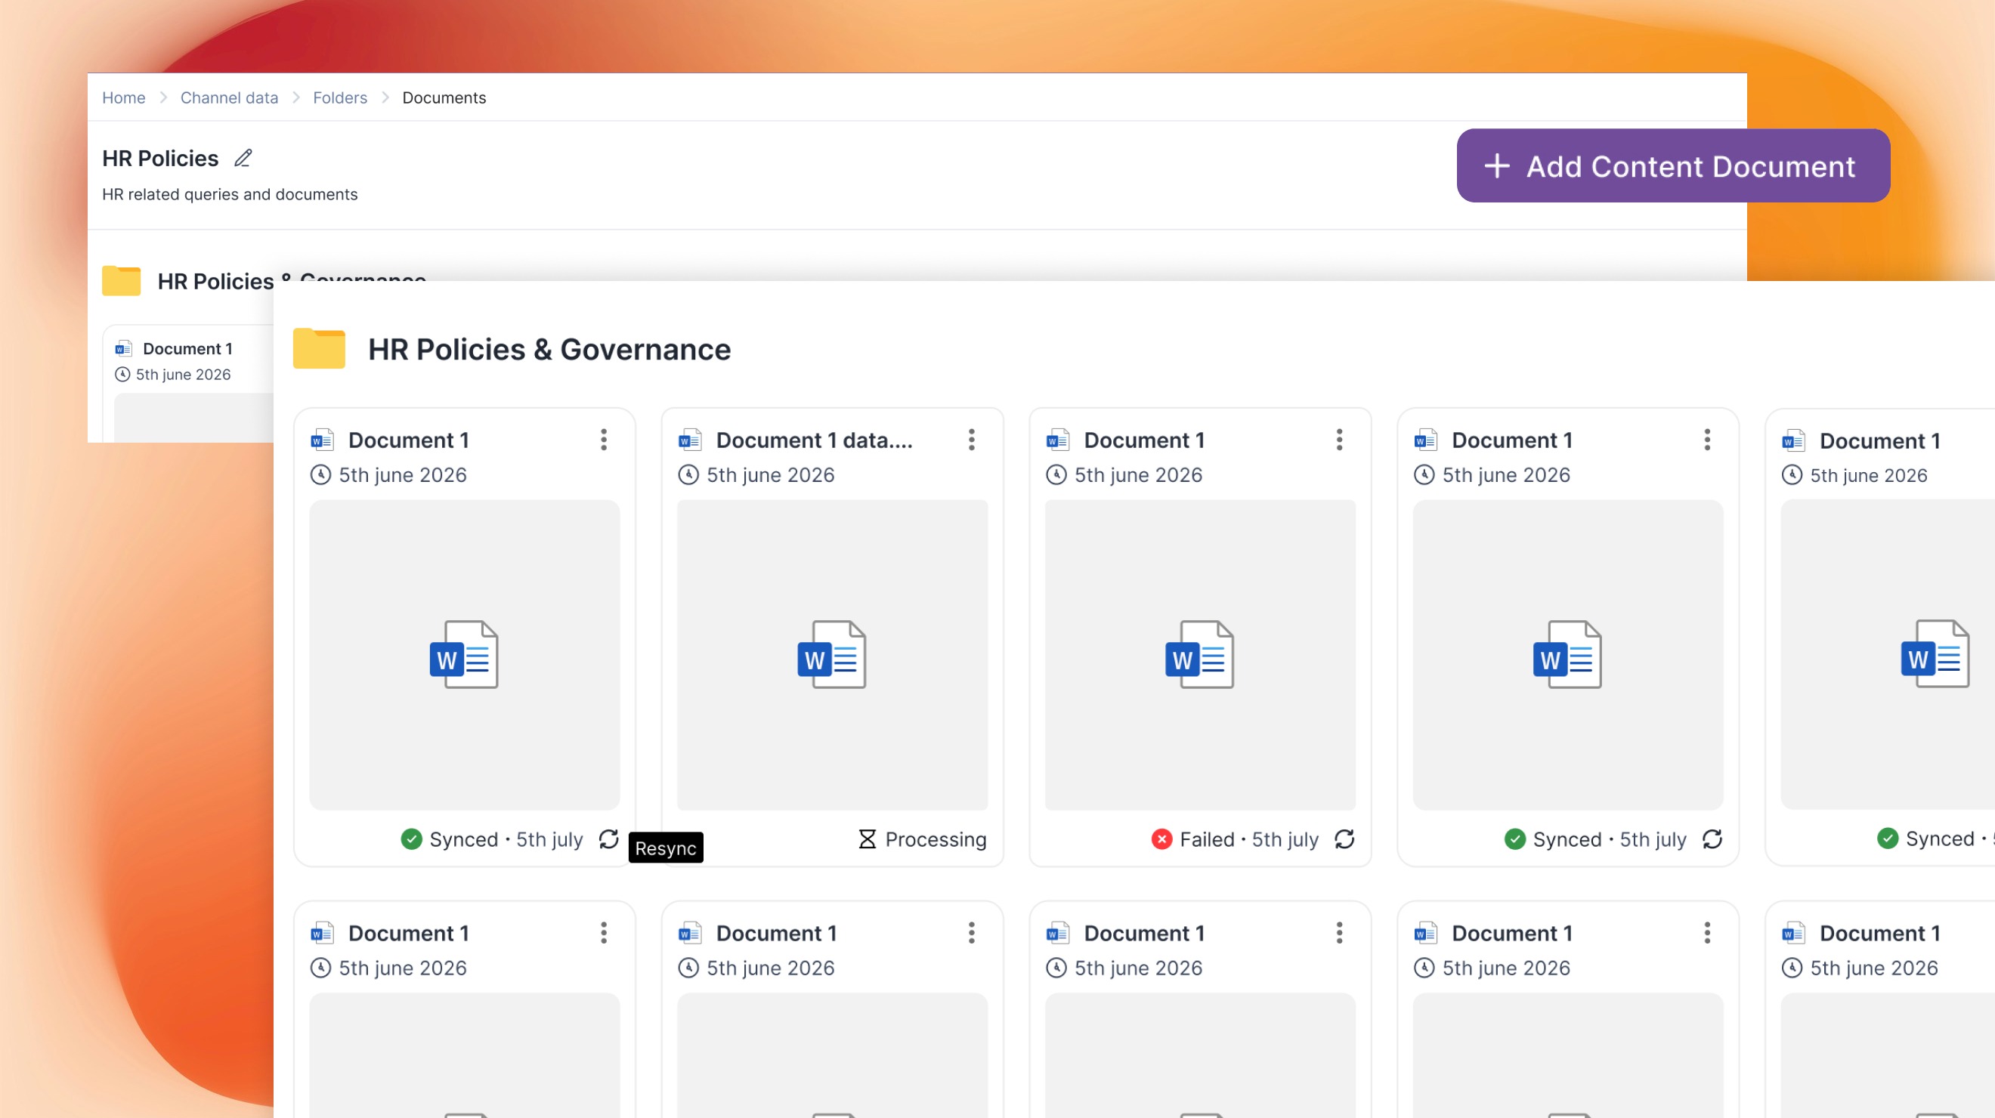The height and width of the screenshot is (1118, 1995).
Task: Click the Add Content Document button
Action: 1673,165
